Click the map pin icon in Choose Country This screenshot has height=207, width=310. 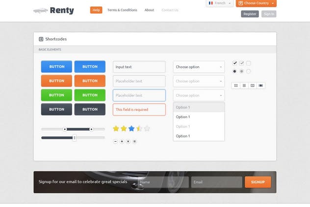[x=241, y=3]
